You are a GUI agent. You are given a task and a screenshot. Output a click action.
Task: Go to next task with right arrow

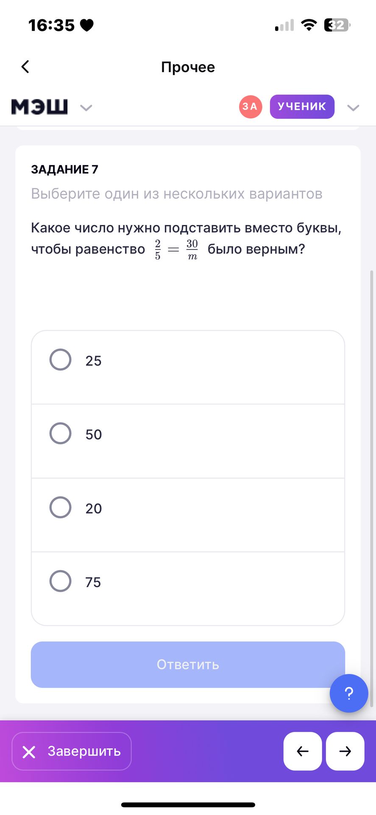(345, 751)
